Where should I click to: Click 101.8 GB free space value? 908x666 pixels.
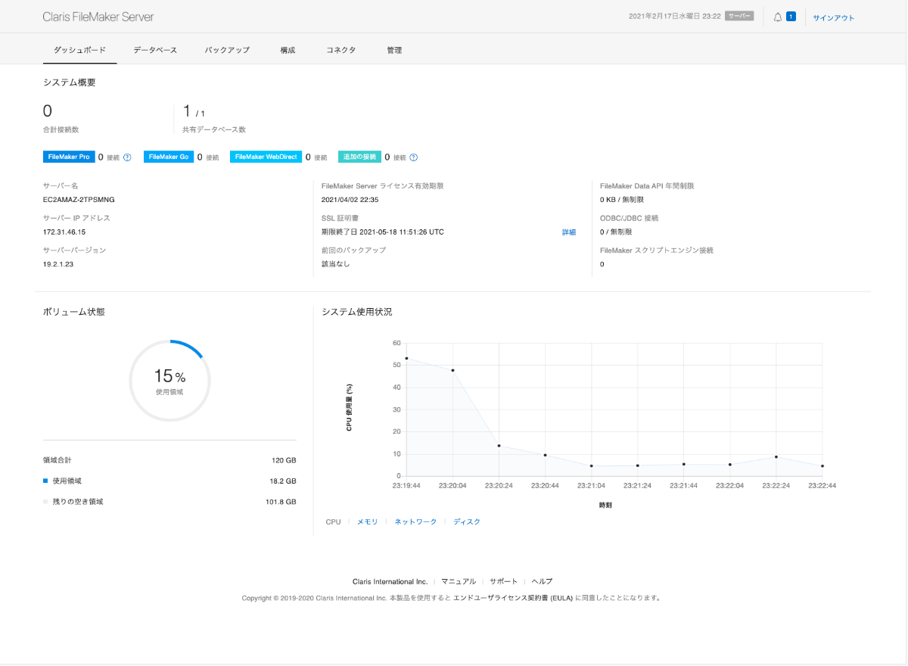pos(281,502)
